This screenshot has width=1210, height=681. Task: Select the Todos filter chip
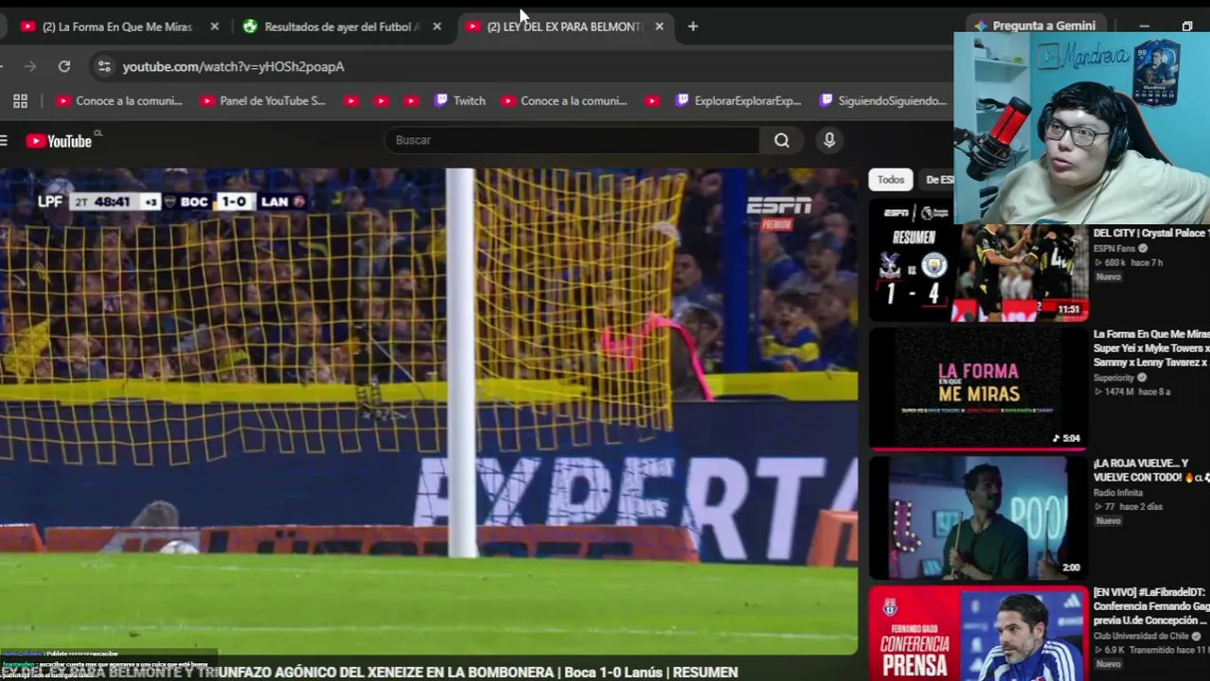click(890, 180)
